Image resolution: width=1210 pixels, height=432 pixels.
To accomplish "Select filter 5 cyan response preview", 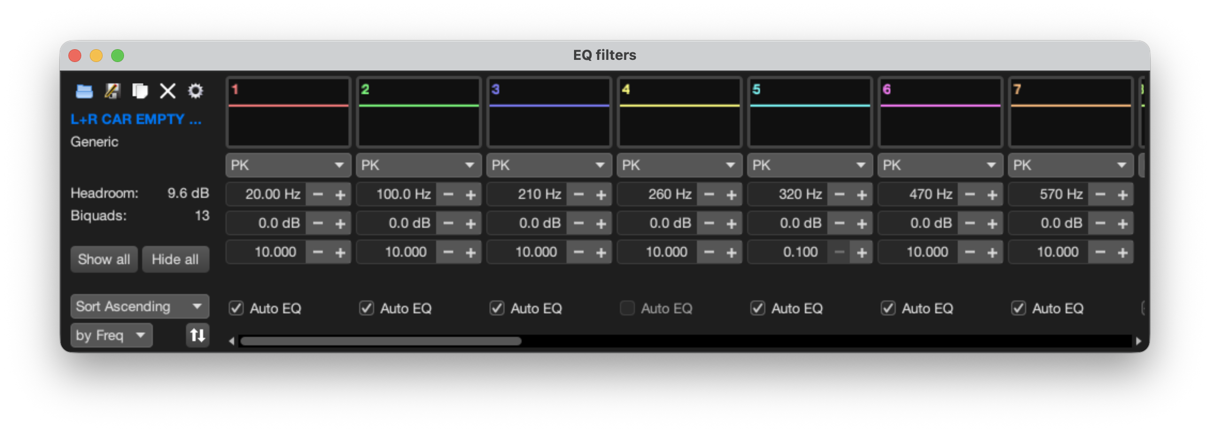I will 810,112.
